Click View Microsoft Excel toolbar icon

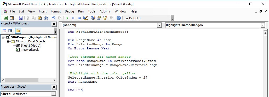coord(6,18)
